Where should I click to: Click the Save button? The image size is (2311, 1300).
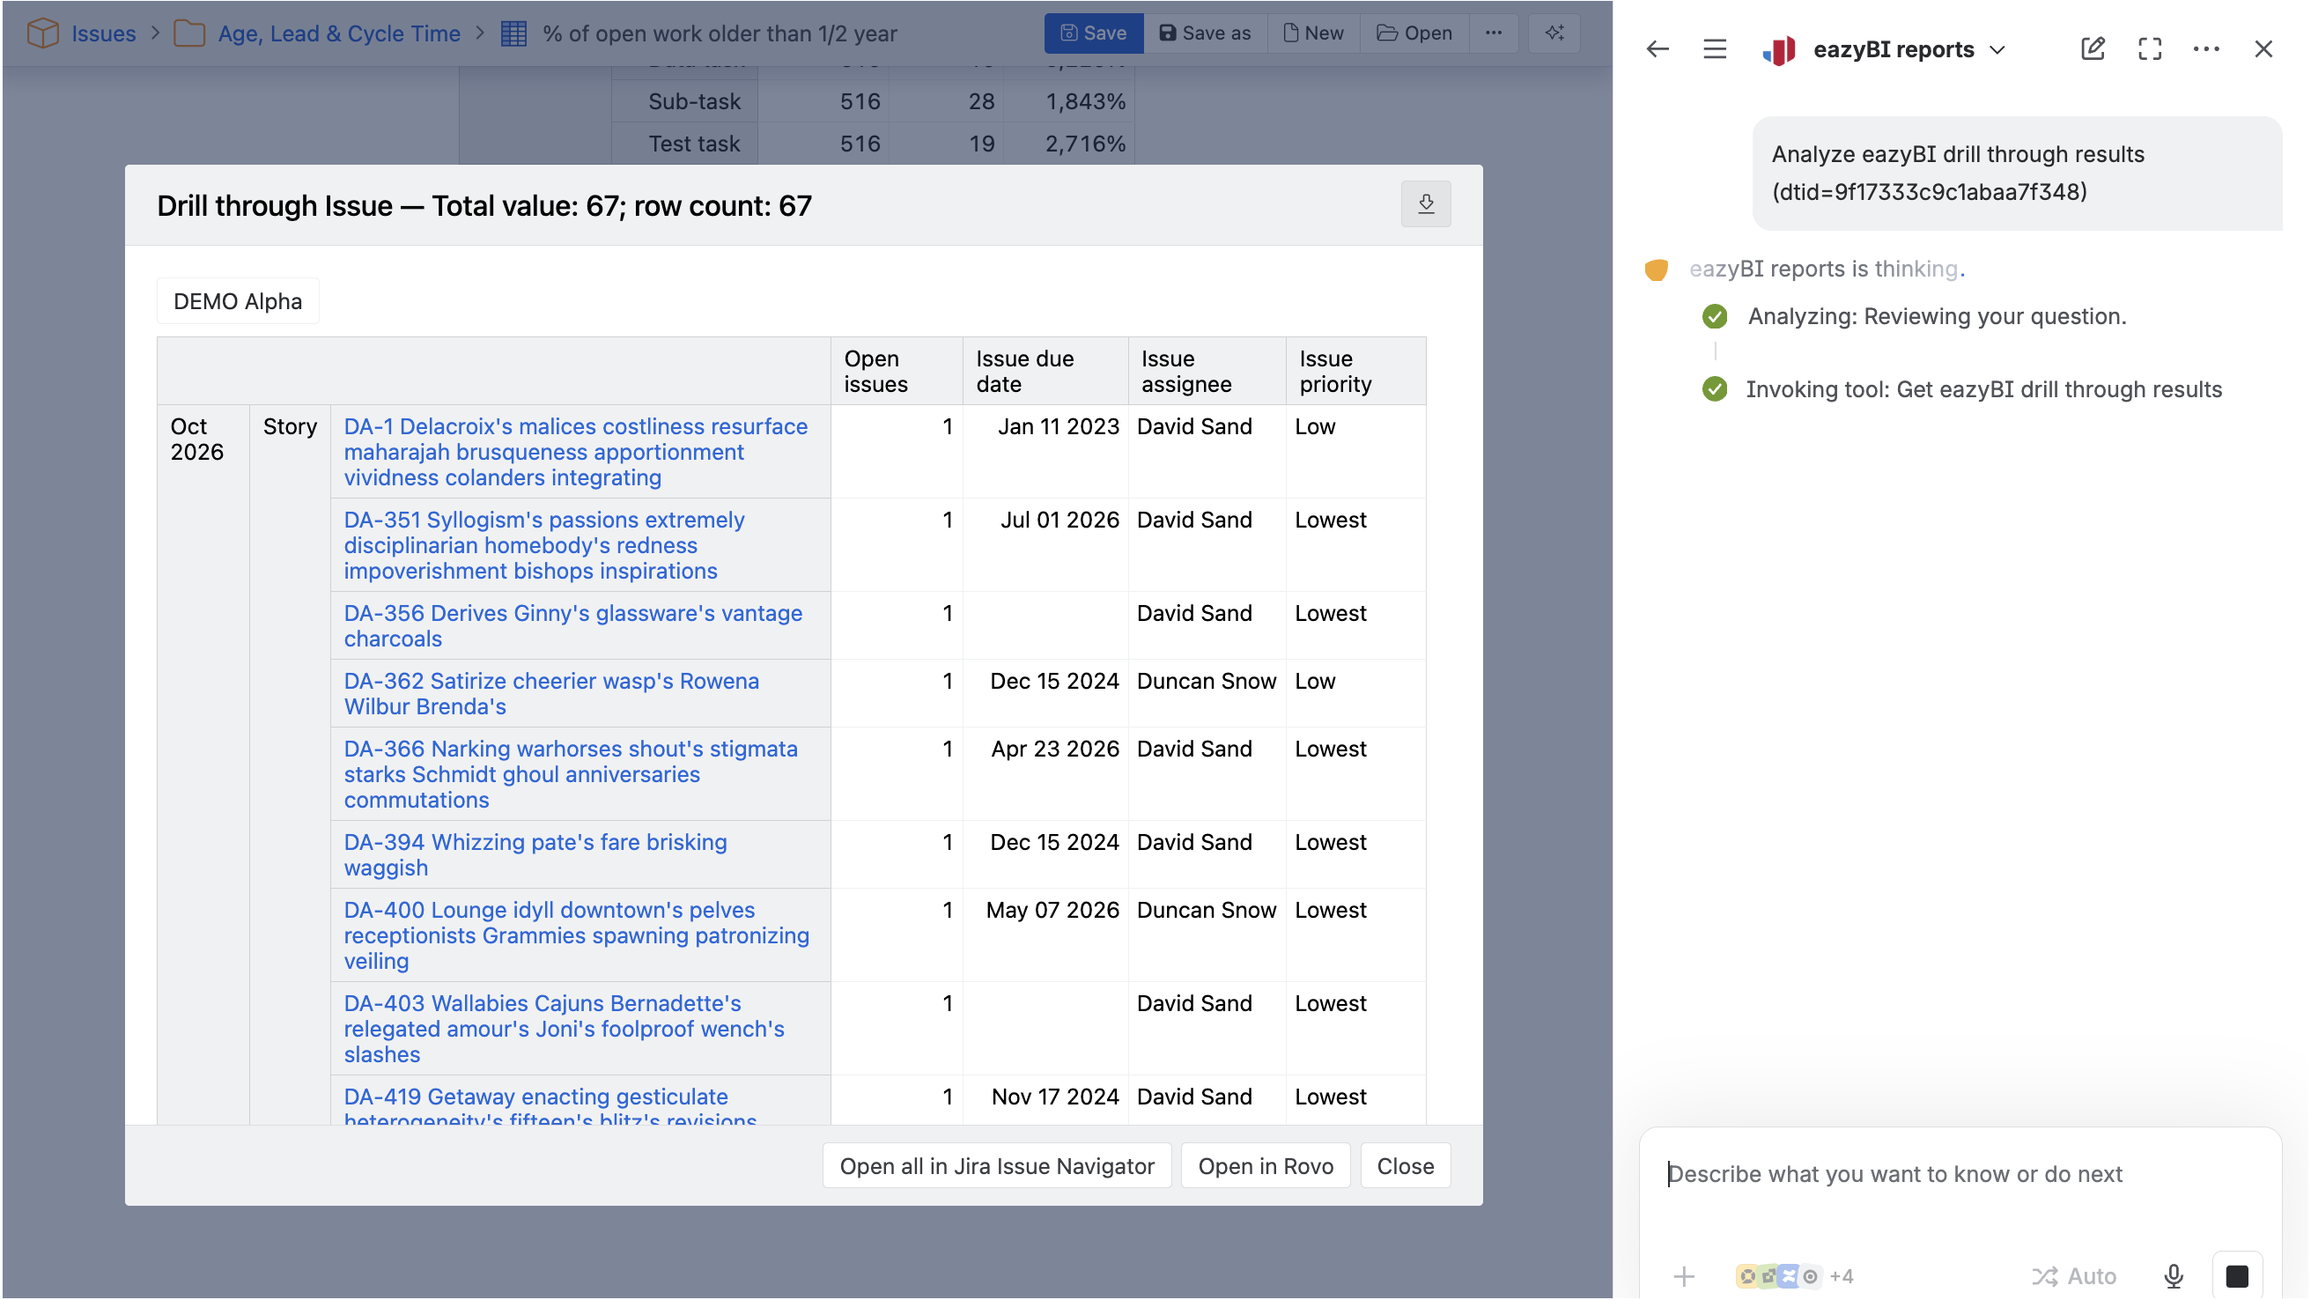tap(1093, 33)
